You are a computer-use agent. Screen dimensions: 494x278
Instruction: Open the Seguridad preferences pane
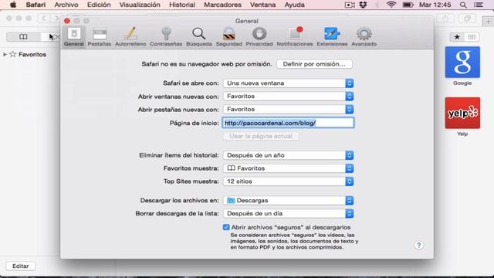pyautogui.click(x=228, y=37)
